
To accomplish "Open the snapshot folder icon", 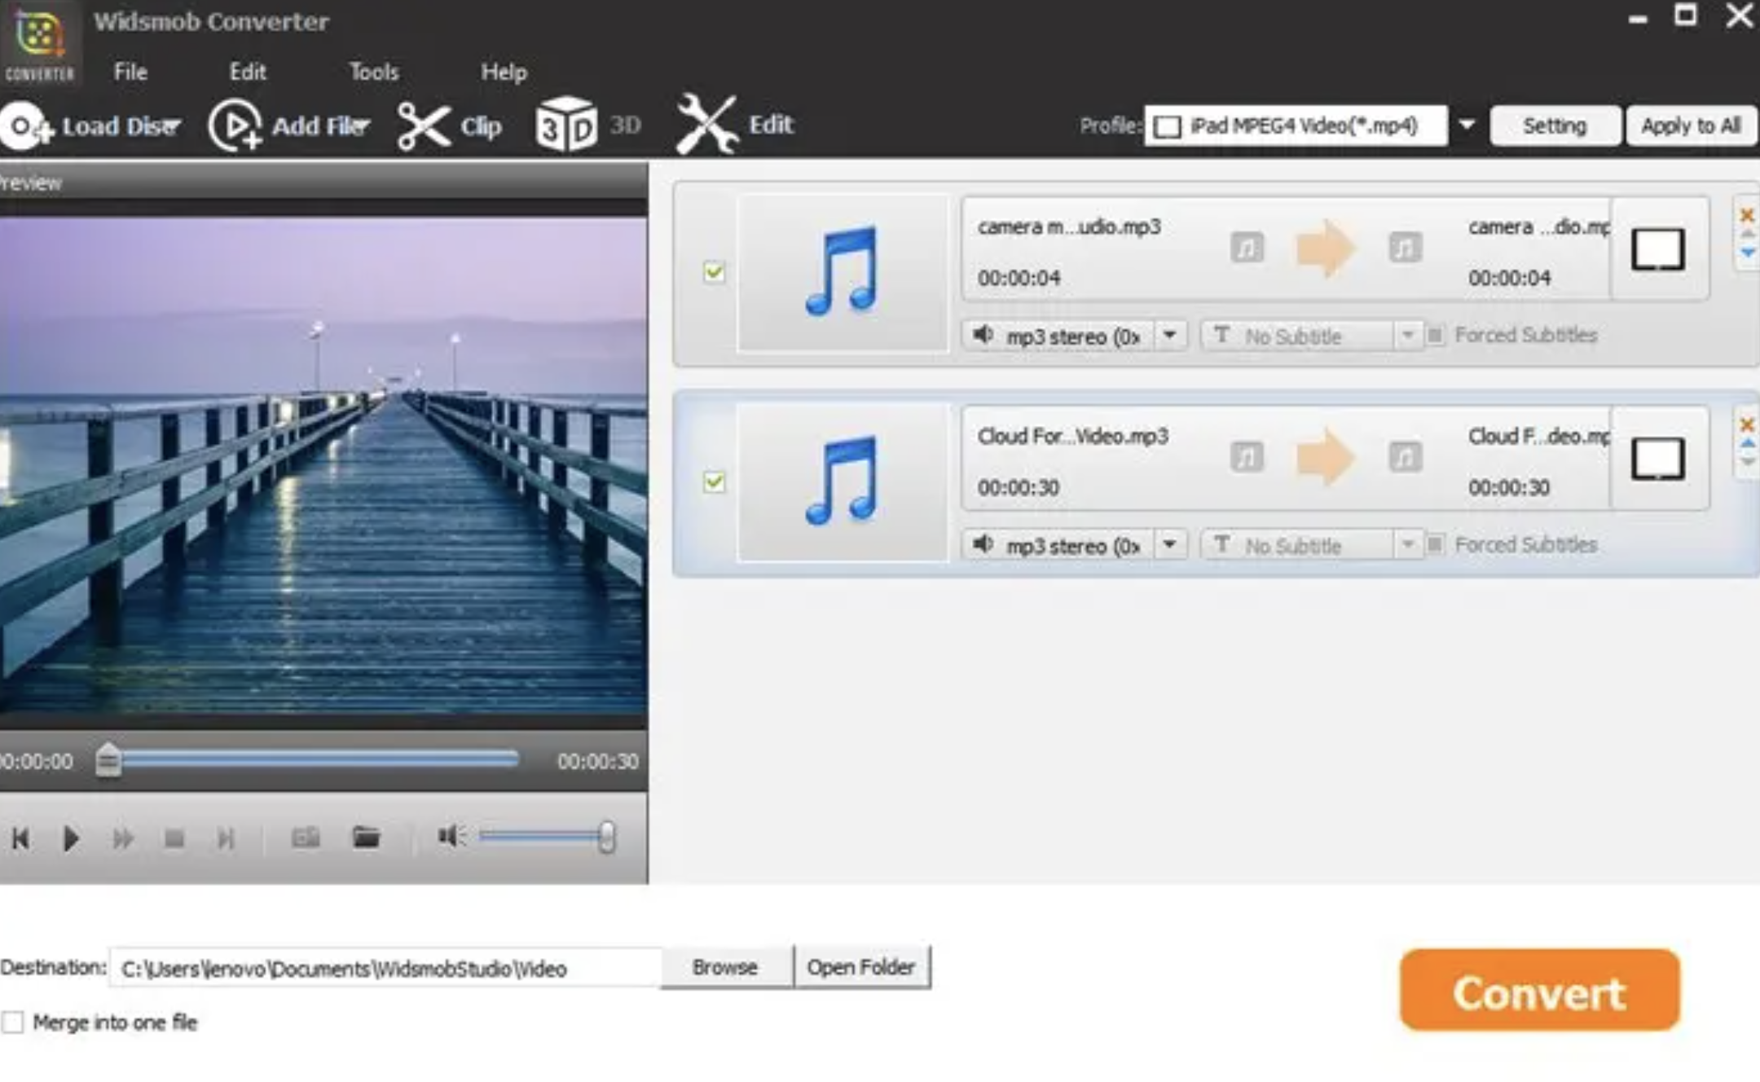I will [366, 838].
